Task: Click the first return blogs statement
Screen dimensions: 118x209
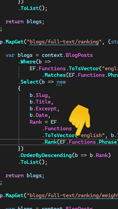Action: coord(25,21)
